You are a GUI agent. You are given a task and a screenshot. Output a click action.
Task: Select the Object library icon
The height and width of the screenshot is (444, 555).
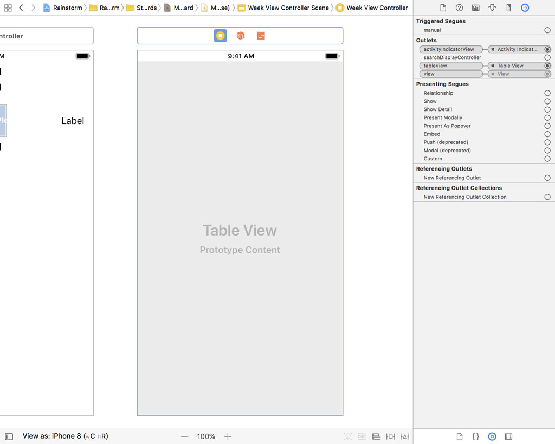coord(492,436)
